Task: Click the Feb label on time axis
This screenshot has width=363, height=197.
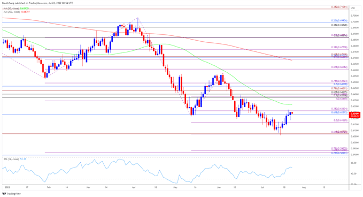Action: pyautogui.click(x=49, y=187)
